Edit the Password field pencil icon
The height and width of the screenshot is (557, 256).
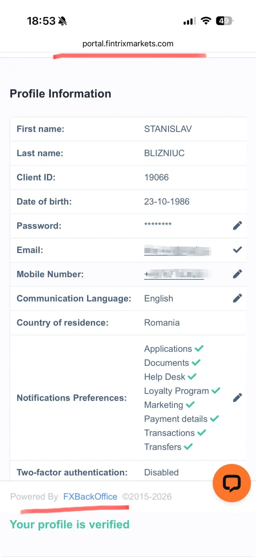coord(237,226)
